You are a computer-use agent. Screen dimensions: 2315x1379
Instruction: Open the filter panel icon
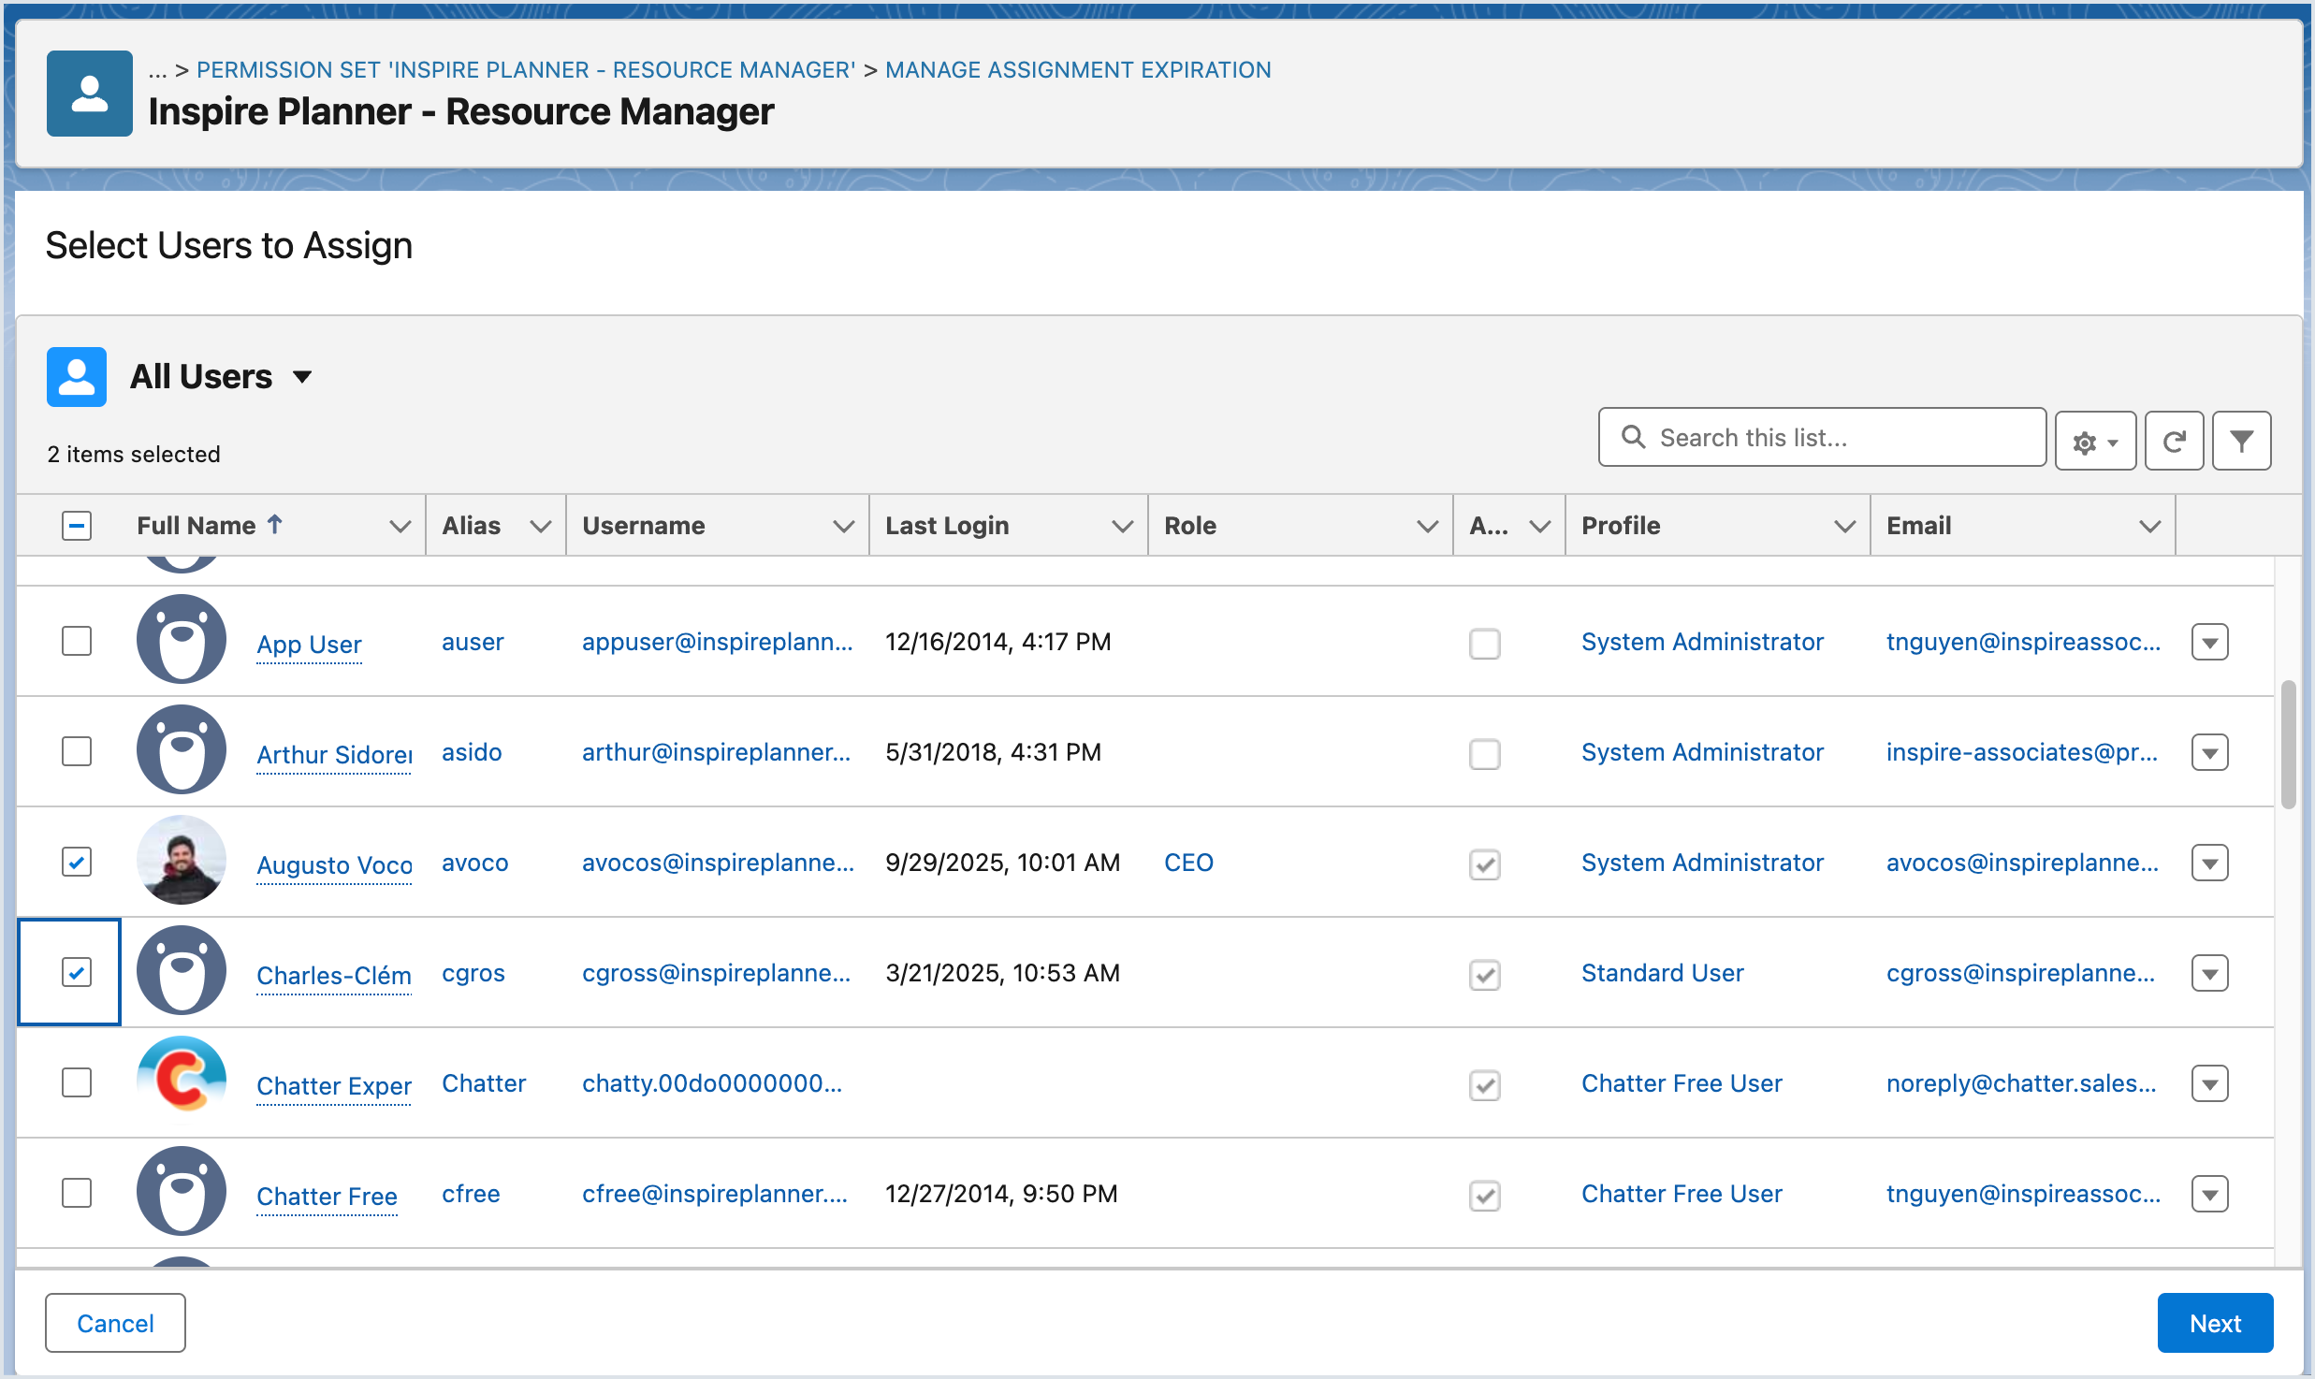point(2241,441)
